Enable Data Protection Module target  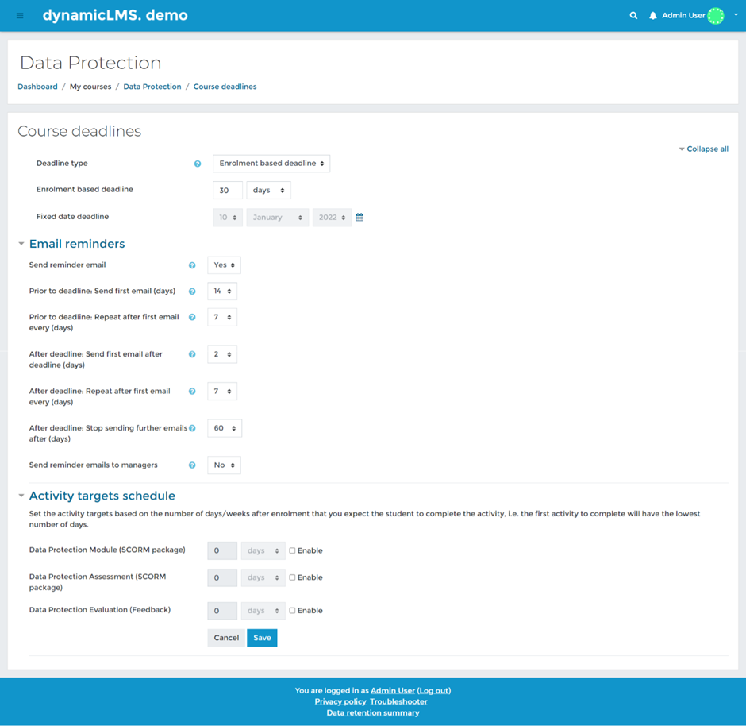[292, 550]
